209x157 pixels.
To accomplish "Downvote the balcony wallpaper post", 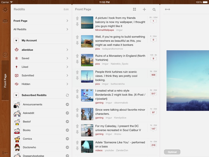I will [x=77, y=24].
